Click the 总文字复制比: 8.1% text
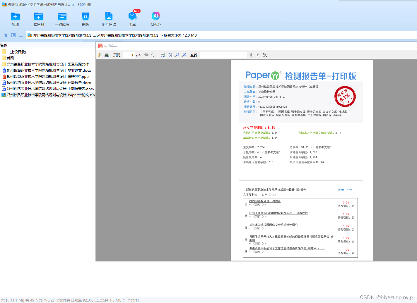 point(259,128)
